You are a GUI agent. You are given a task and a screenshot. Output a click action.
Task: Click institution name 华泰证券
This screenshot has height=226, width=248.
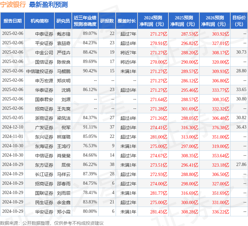point(44,90)
